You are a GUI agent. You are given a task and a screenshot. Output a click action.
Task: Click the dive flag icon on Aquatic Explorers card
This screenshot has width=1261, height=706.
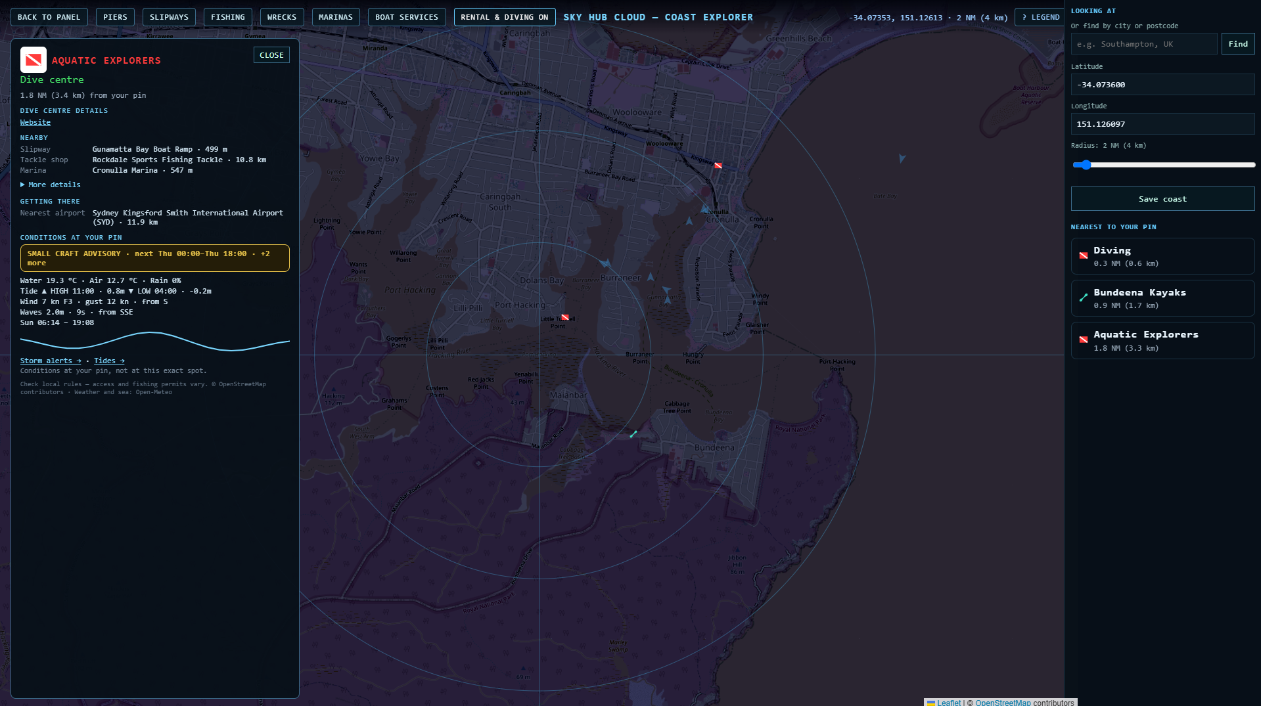tap(1084, 340)
